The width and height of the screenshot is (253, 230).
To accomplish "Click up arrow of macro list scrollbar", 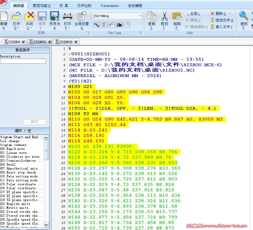I will pyautogui.click(x=46, y=138).
